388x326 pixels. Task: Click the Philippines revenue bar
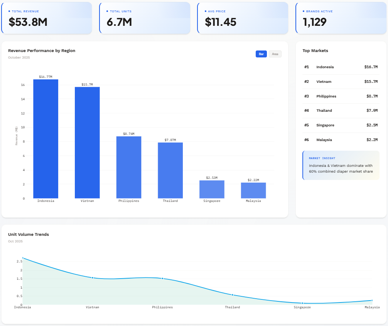(x=129, y=167)
